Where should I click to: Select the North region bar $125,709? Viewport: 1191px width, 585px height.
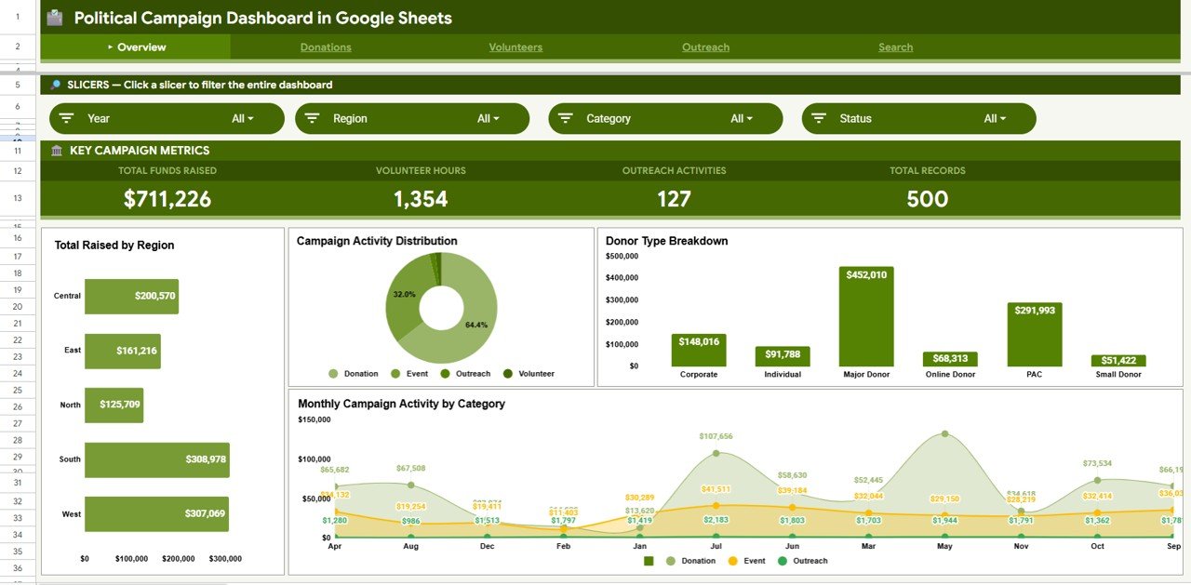point(114,405)
